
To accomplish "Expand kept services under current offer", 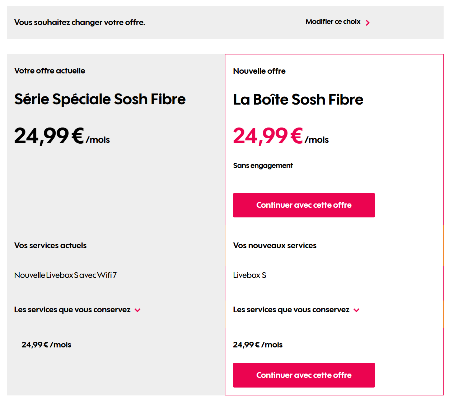I will point(72,310).
